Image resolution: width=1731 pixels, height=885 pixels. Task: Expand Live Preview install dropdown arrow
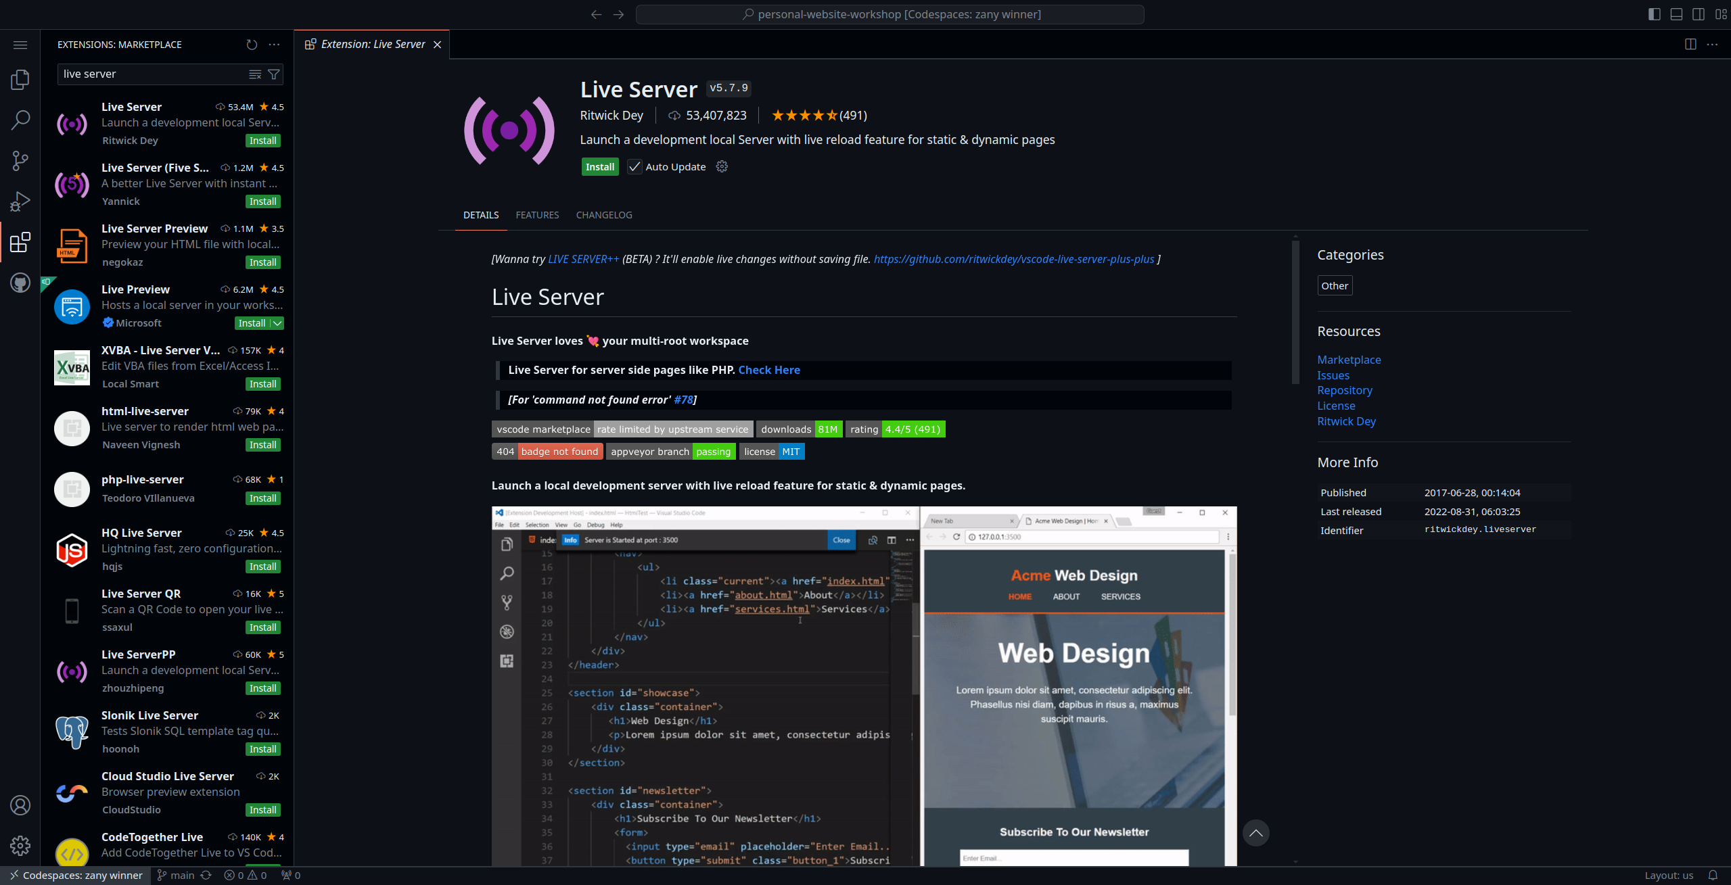click(x=277, y=323)
